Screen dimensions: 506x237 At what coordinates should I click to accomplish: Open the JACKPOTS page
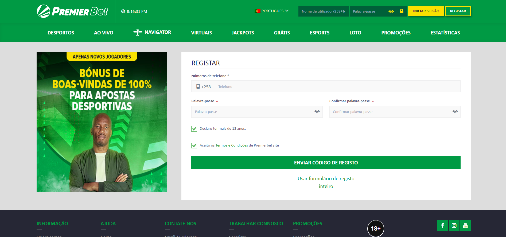point(243,33)
